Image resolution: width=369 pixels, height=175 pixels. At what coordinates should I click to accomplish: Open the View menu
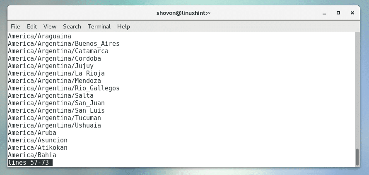tap(50, 26)
